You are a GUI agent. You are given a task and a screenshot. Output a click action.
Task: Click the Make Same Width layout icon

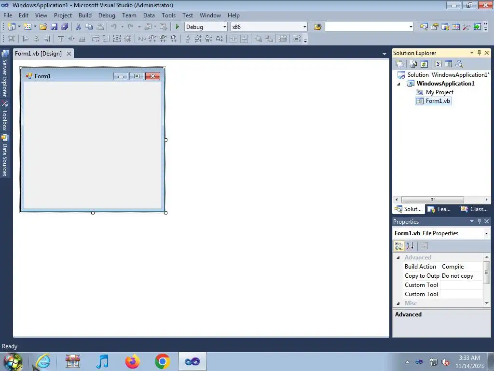click(96, 39)
